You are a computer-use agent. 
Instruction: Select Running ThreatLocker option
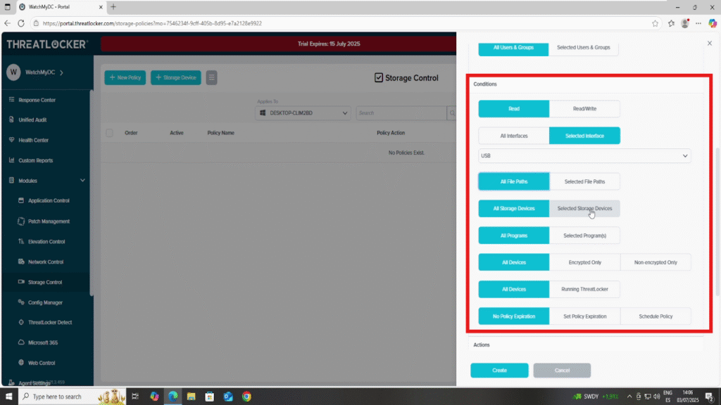[x=584, y=289]
